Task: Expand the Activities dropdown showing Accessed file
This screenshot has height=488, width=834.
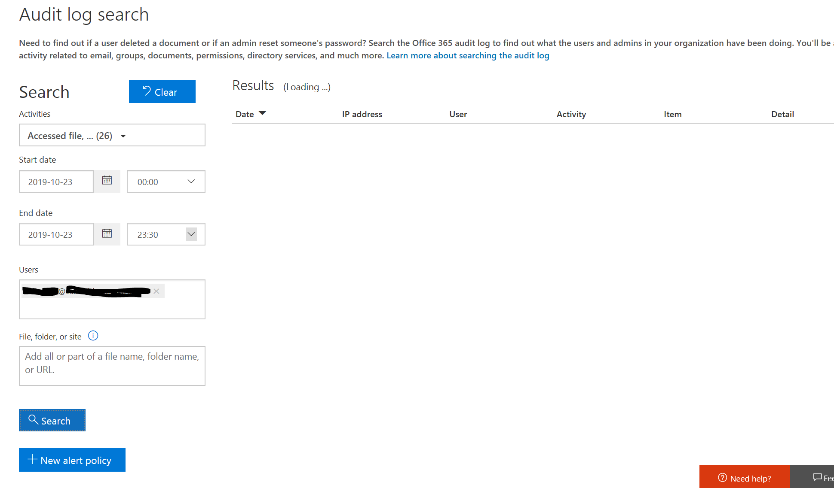Action: pos(112,135)
